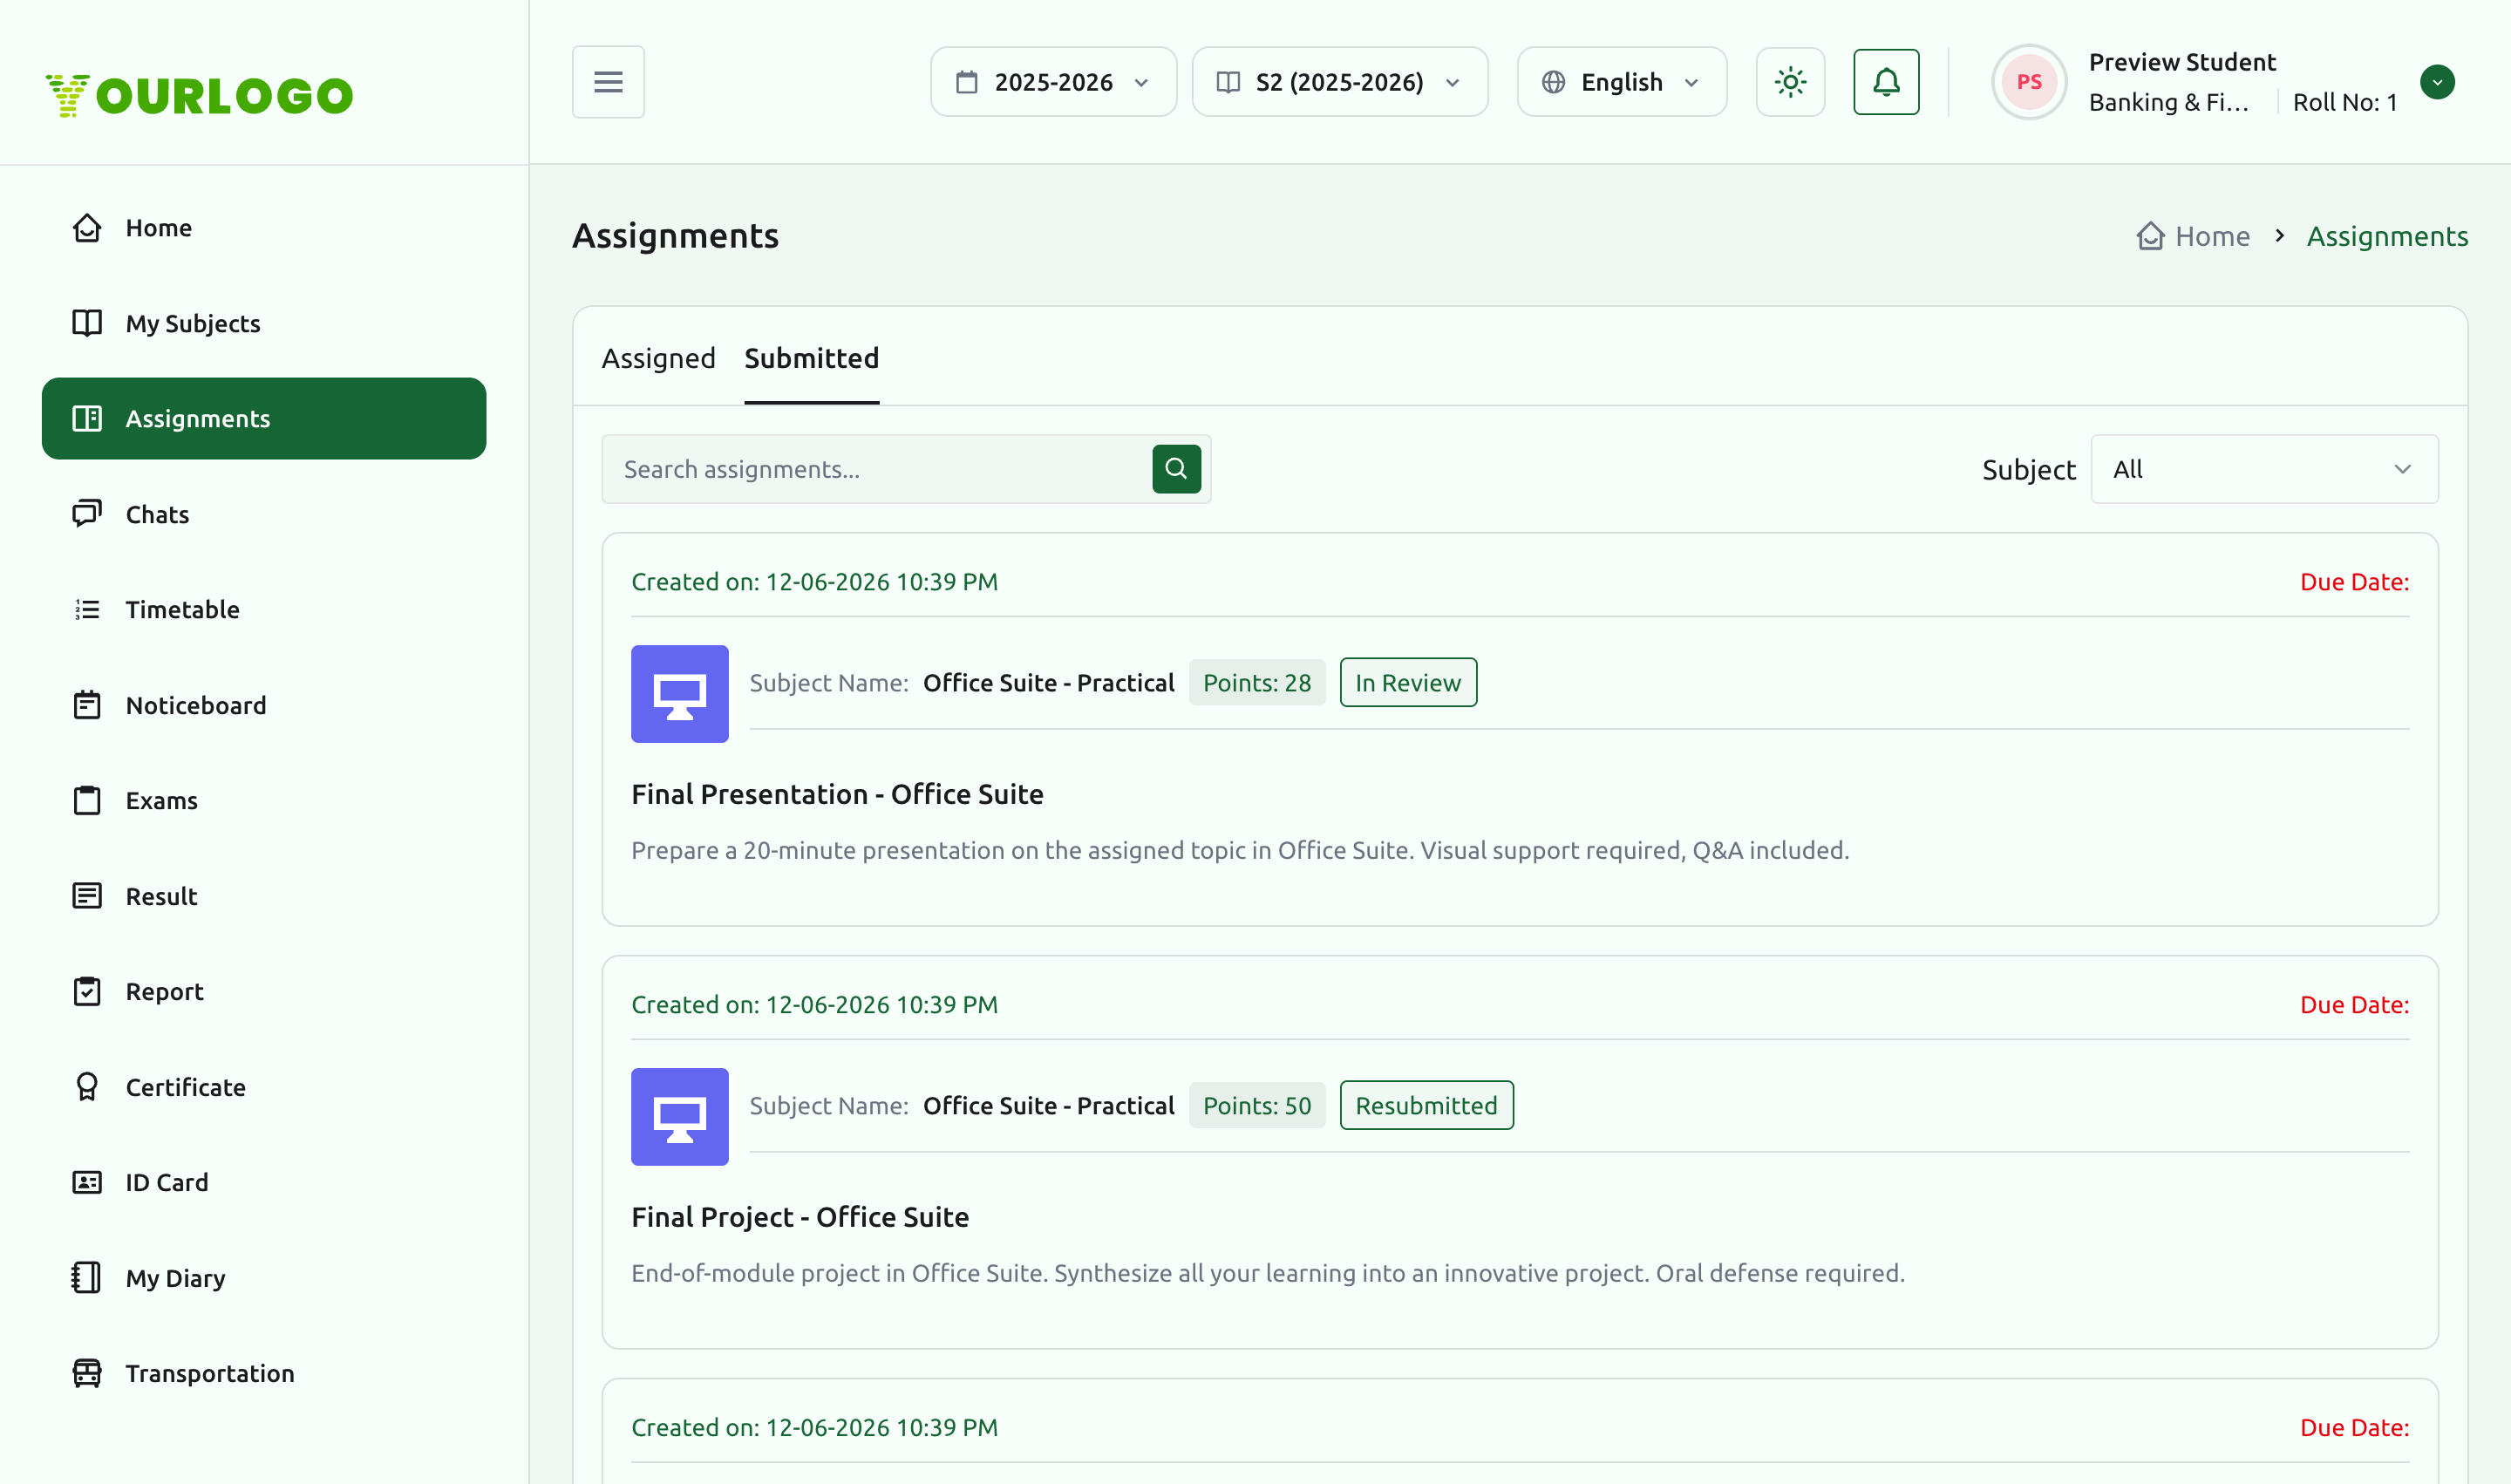Open My Subjects in the sidebar
2511x1484 pixels.
coord(264,323)
